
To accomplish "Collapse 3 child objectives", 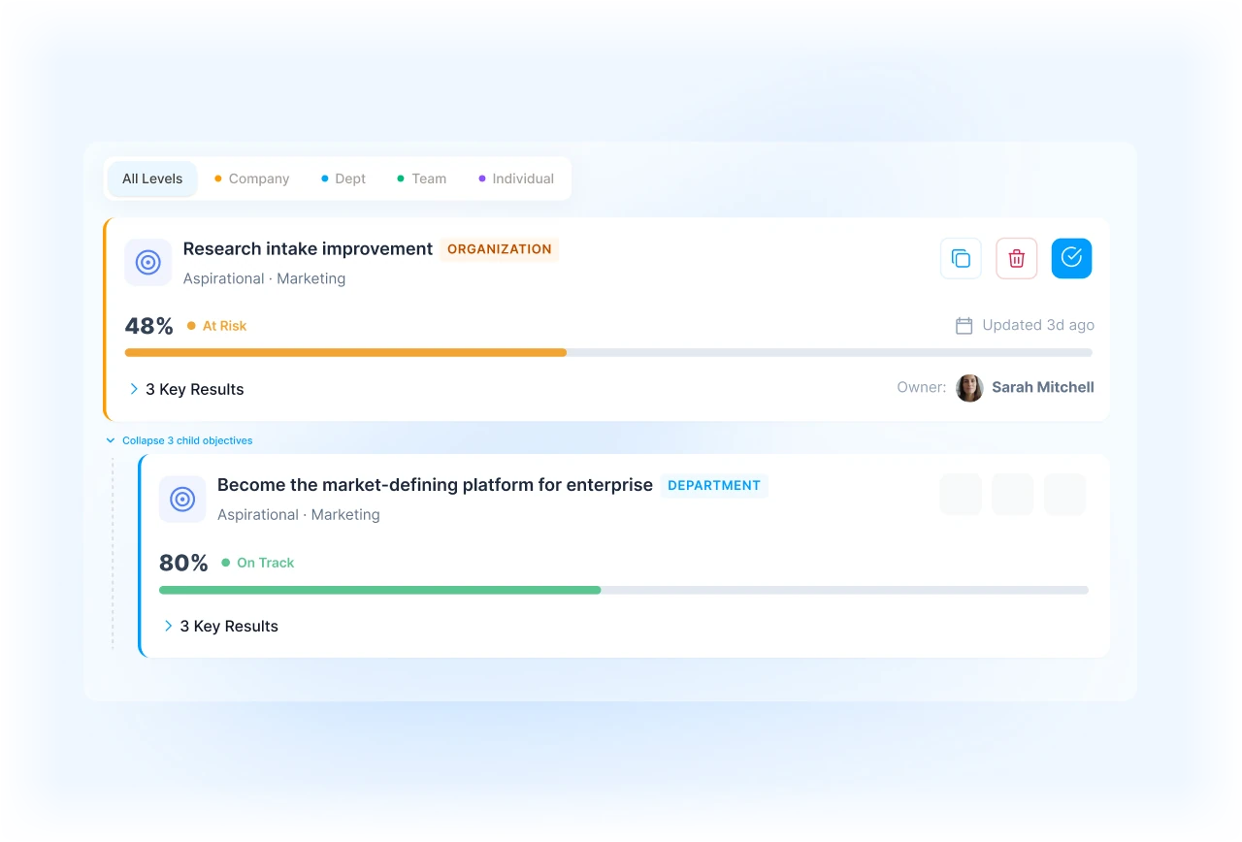I will [180, 440].
